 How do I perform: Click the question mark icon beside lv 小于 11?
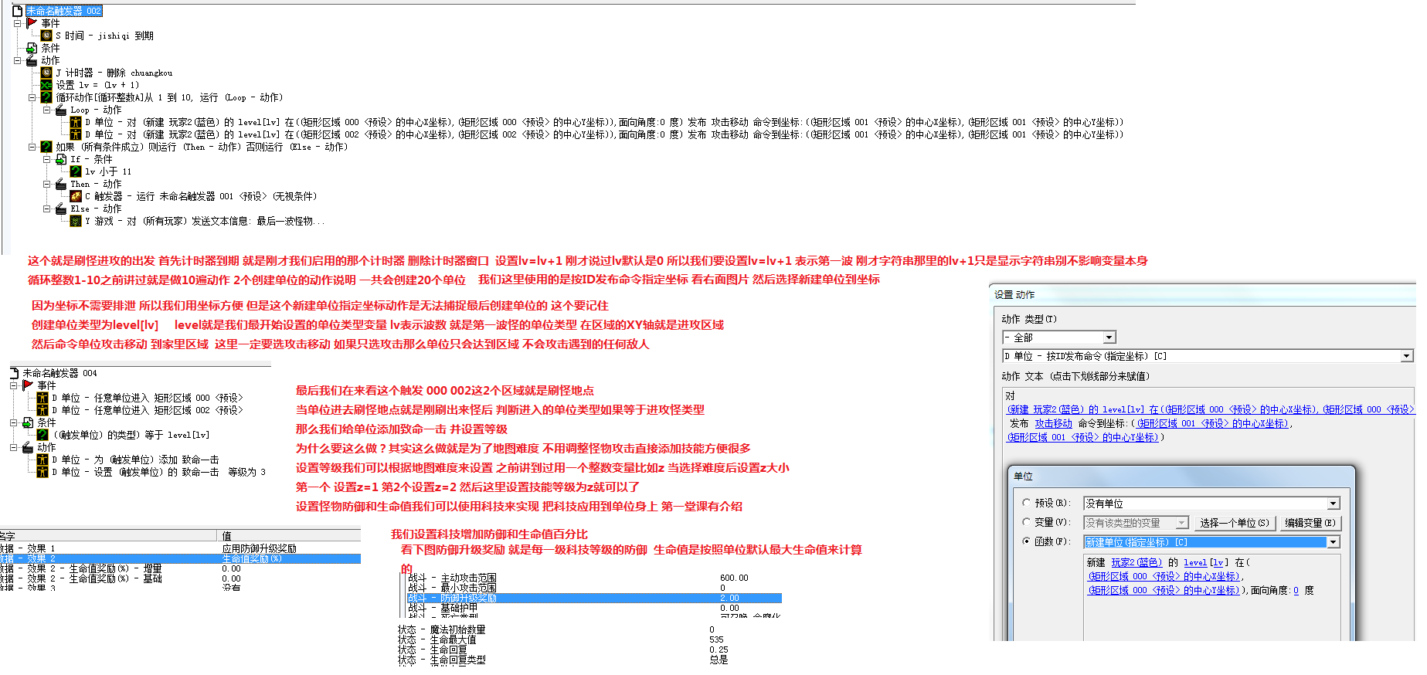(76, 171)
